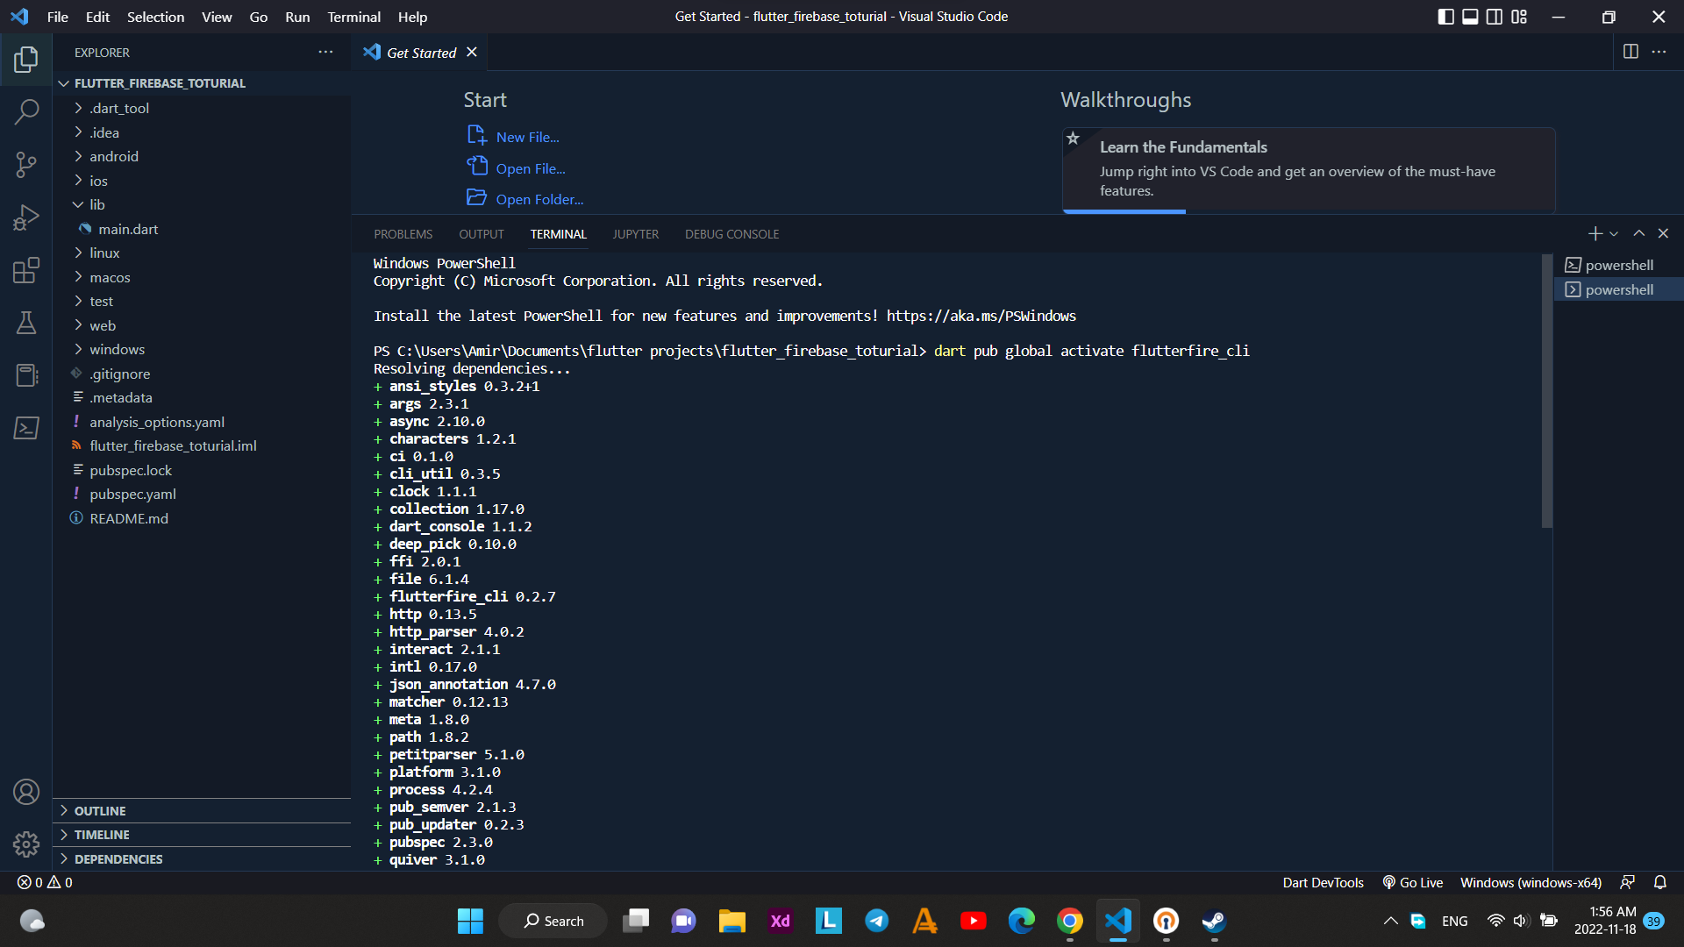Click Dart DevTools in status bar
This screenshot has width=1684, height=947.
1323,882
